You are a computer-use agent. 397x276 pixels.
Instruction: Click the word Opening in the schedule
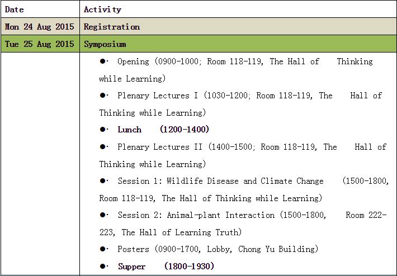[133, 61]
